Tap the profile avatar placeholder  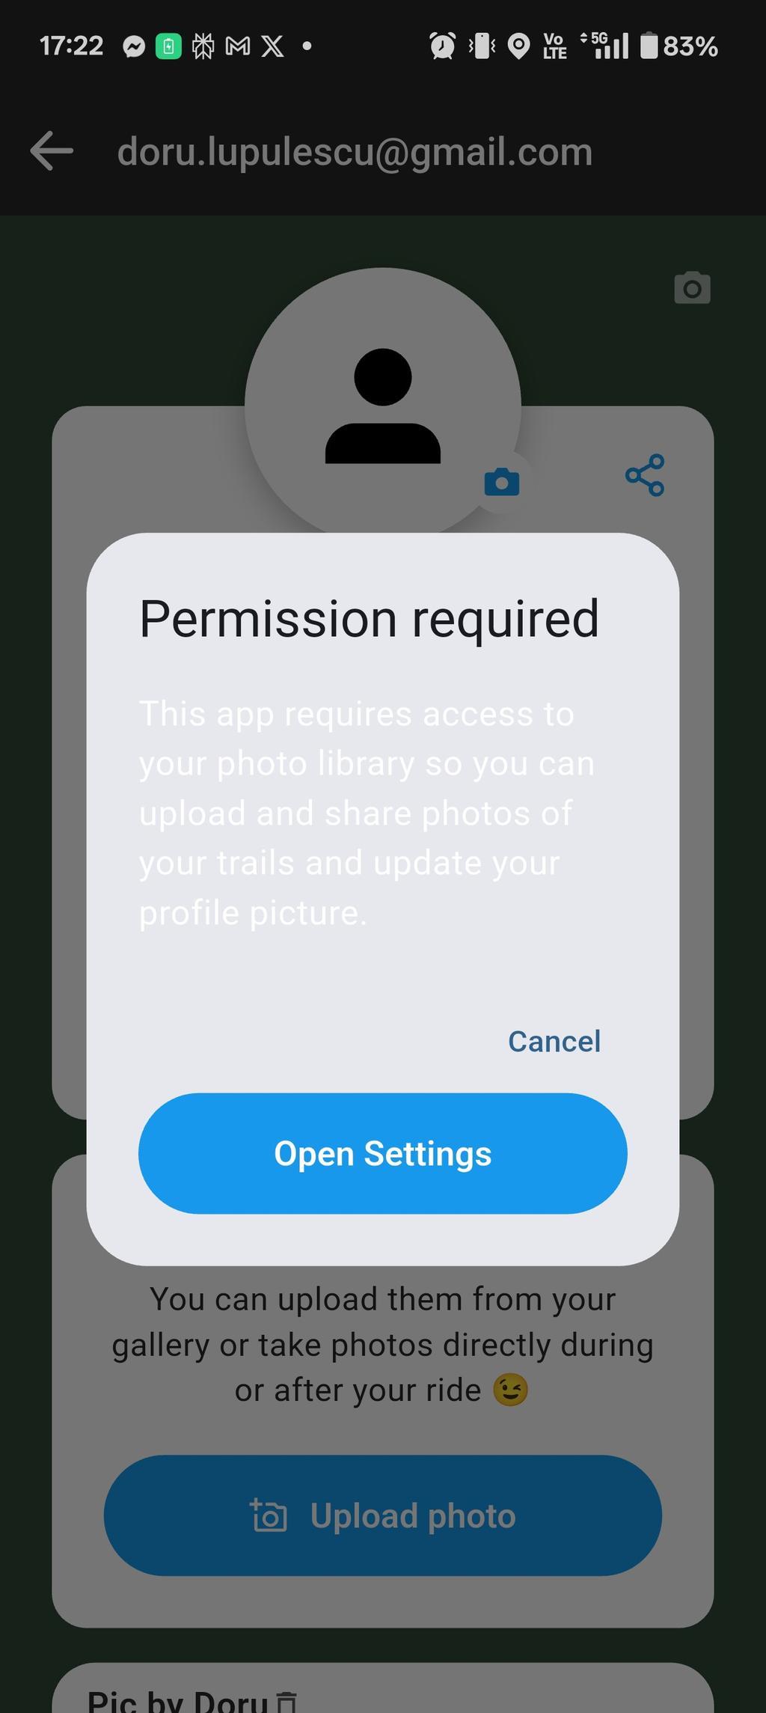coord(382,406)
